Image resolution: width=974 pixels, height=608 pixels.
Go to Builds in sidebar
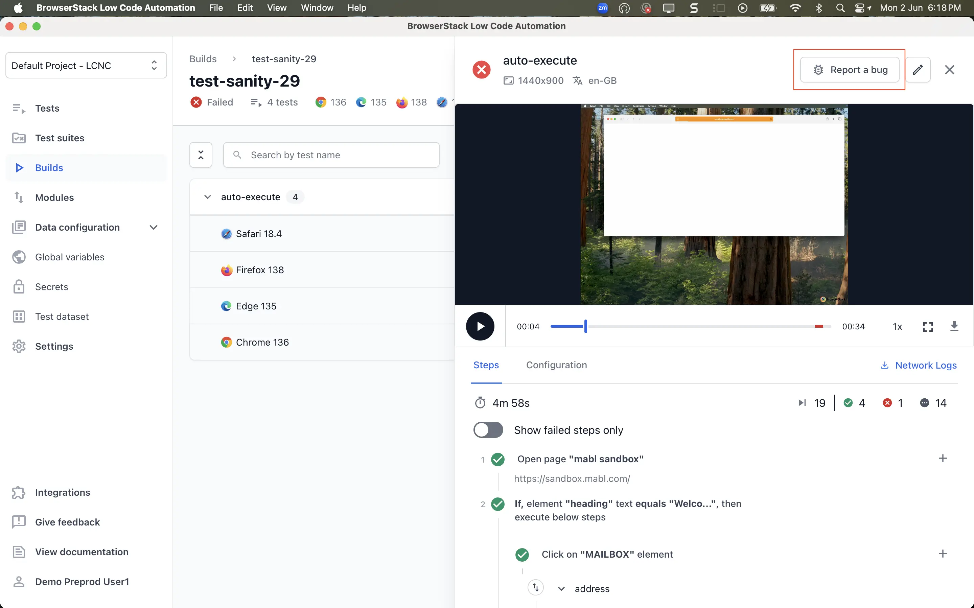[86, 168]
